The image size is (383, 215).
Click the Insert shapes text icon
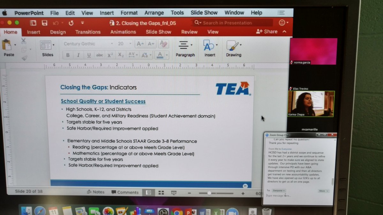click(208, 45)
